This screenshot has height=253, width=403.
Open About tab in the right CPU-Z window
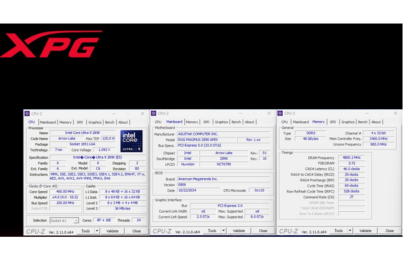click(x=376, y=122)
